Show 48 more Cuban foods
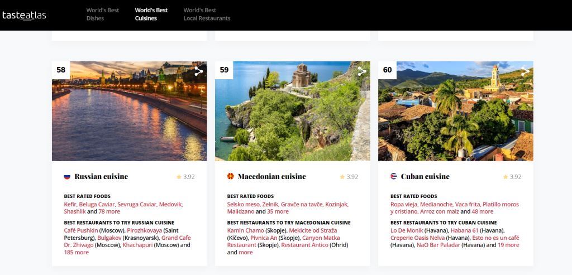Screen dimensions: 572x275 tap(482, 211)
